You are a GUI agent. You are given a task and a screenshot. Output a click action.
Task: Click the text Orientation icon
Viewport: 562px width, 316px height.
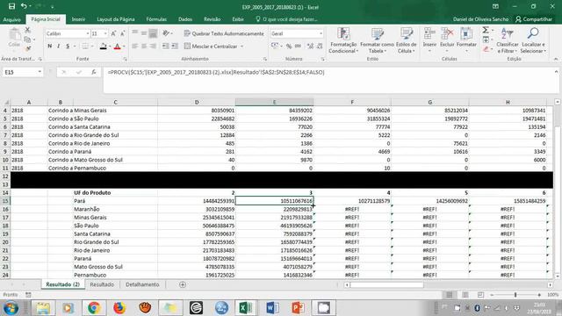pos(166,33)
